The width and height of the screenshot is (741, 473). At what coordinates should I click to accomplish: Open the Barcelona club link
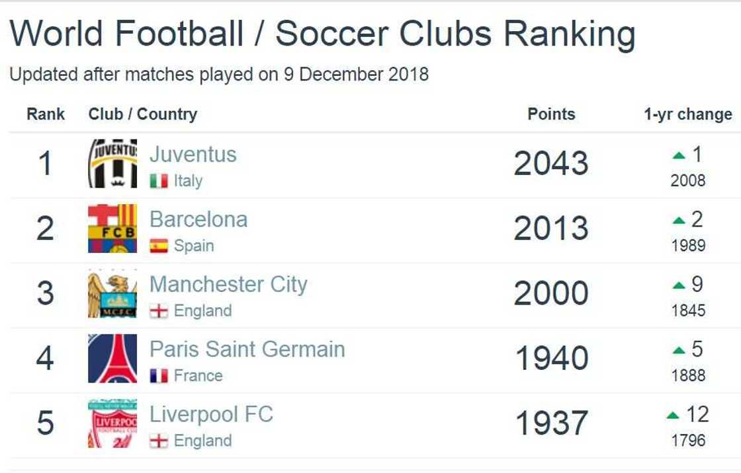click(198, 219)
